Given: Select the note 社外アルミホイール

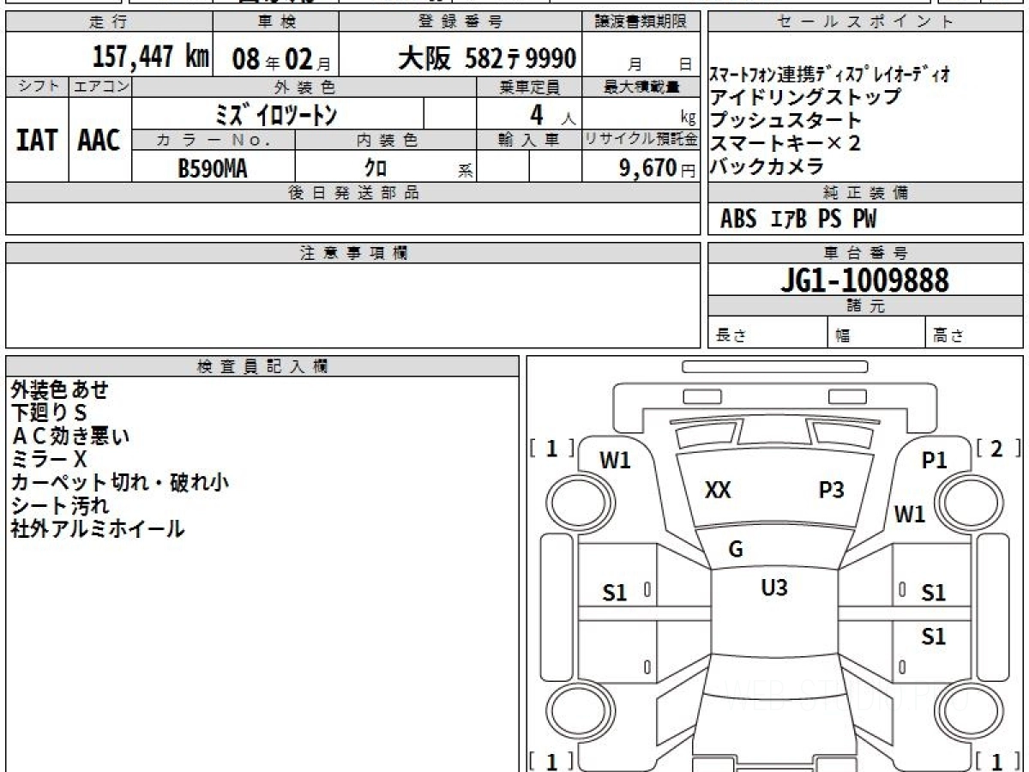Looking at the screenshot, I should click(x=98, y=529).
